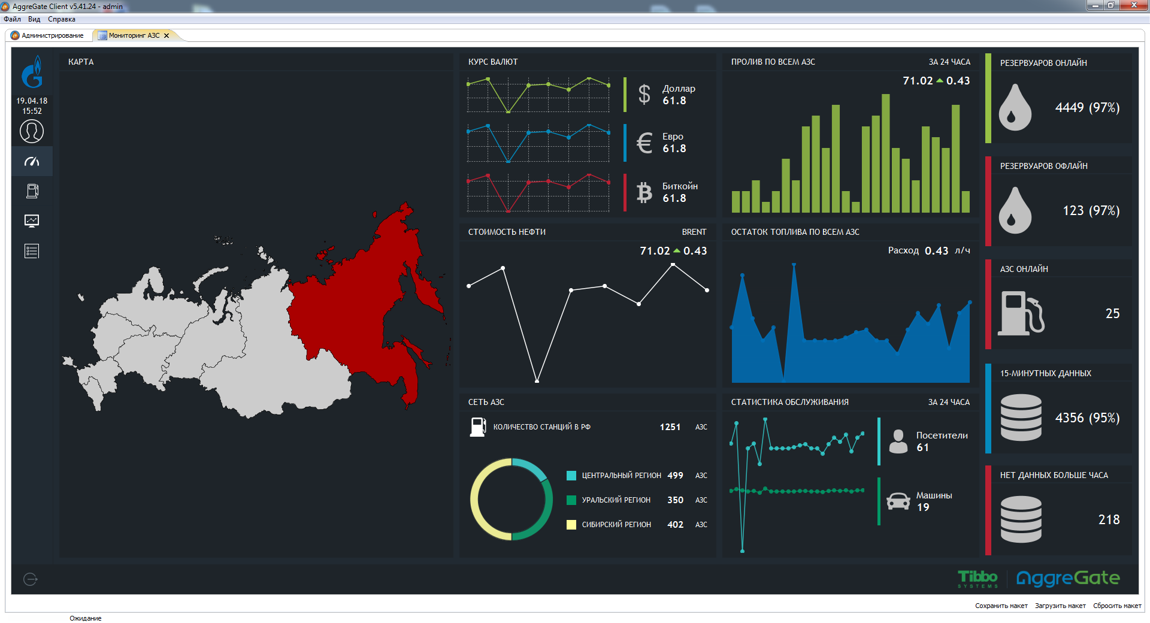Click the Администрирование tab icon
The image size is (1150, 623).
16,35
